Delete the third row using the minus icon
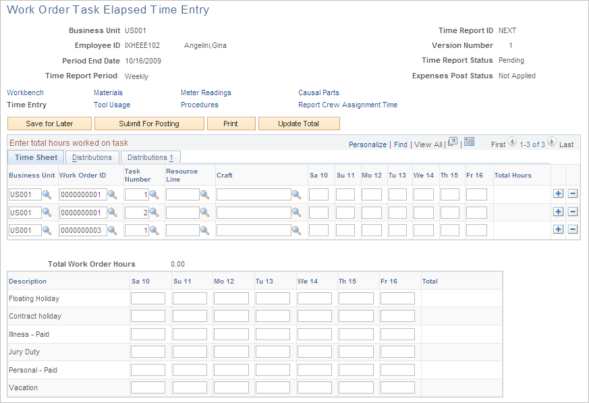The height and width of the screenshot is (403, 589). (x=571, y=230)
